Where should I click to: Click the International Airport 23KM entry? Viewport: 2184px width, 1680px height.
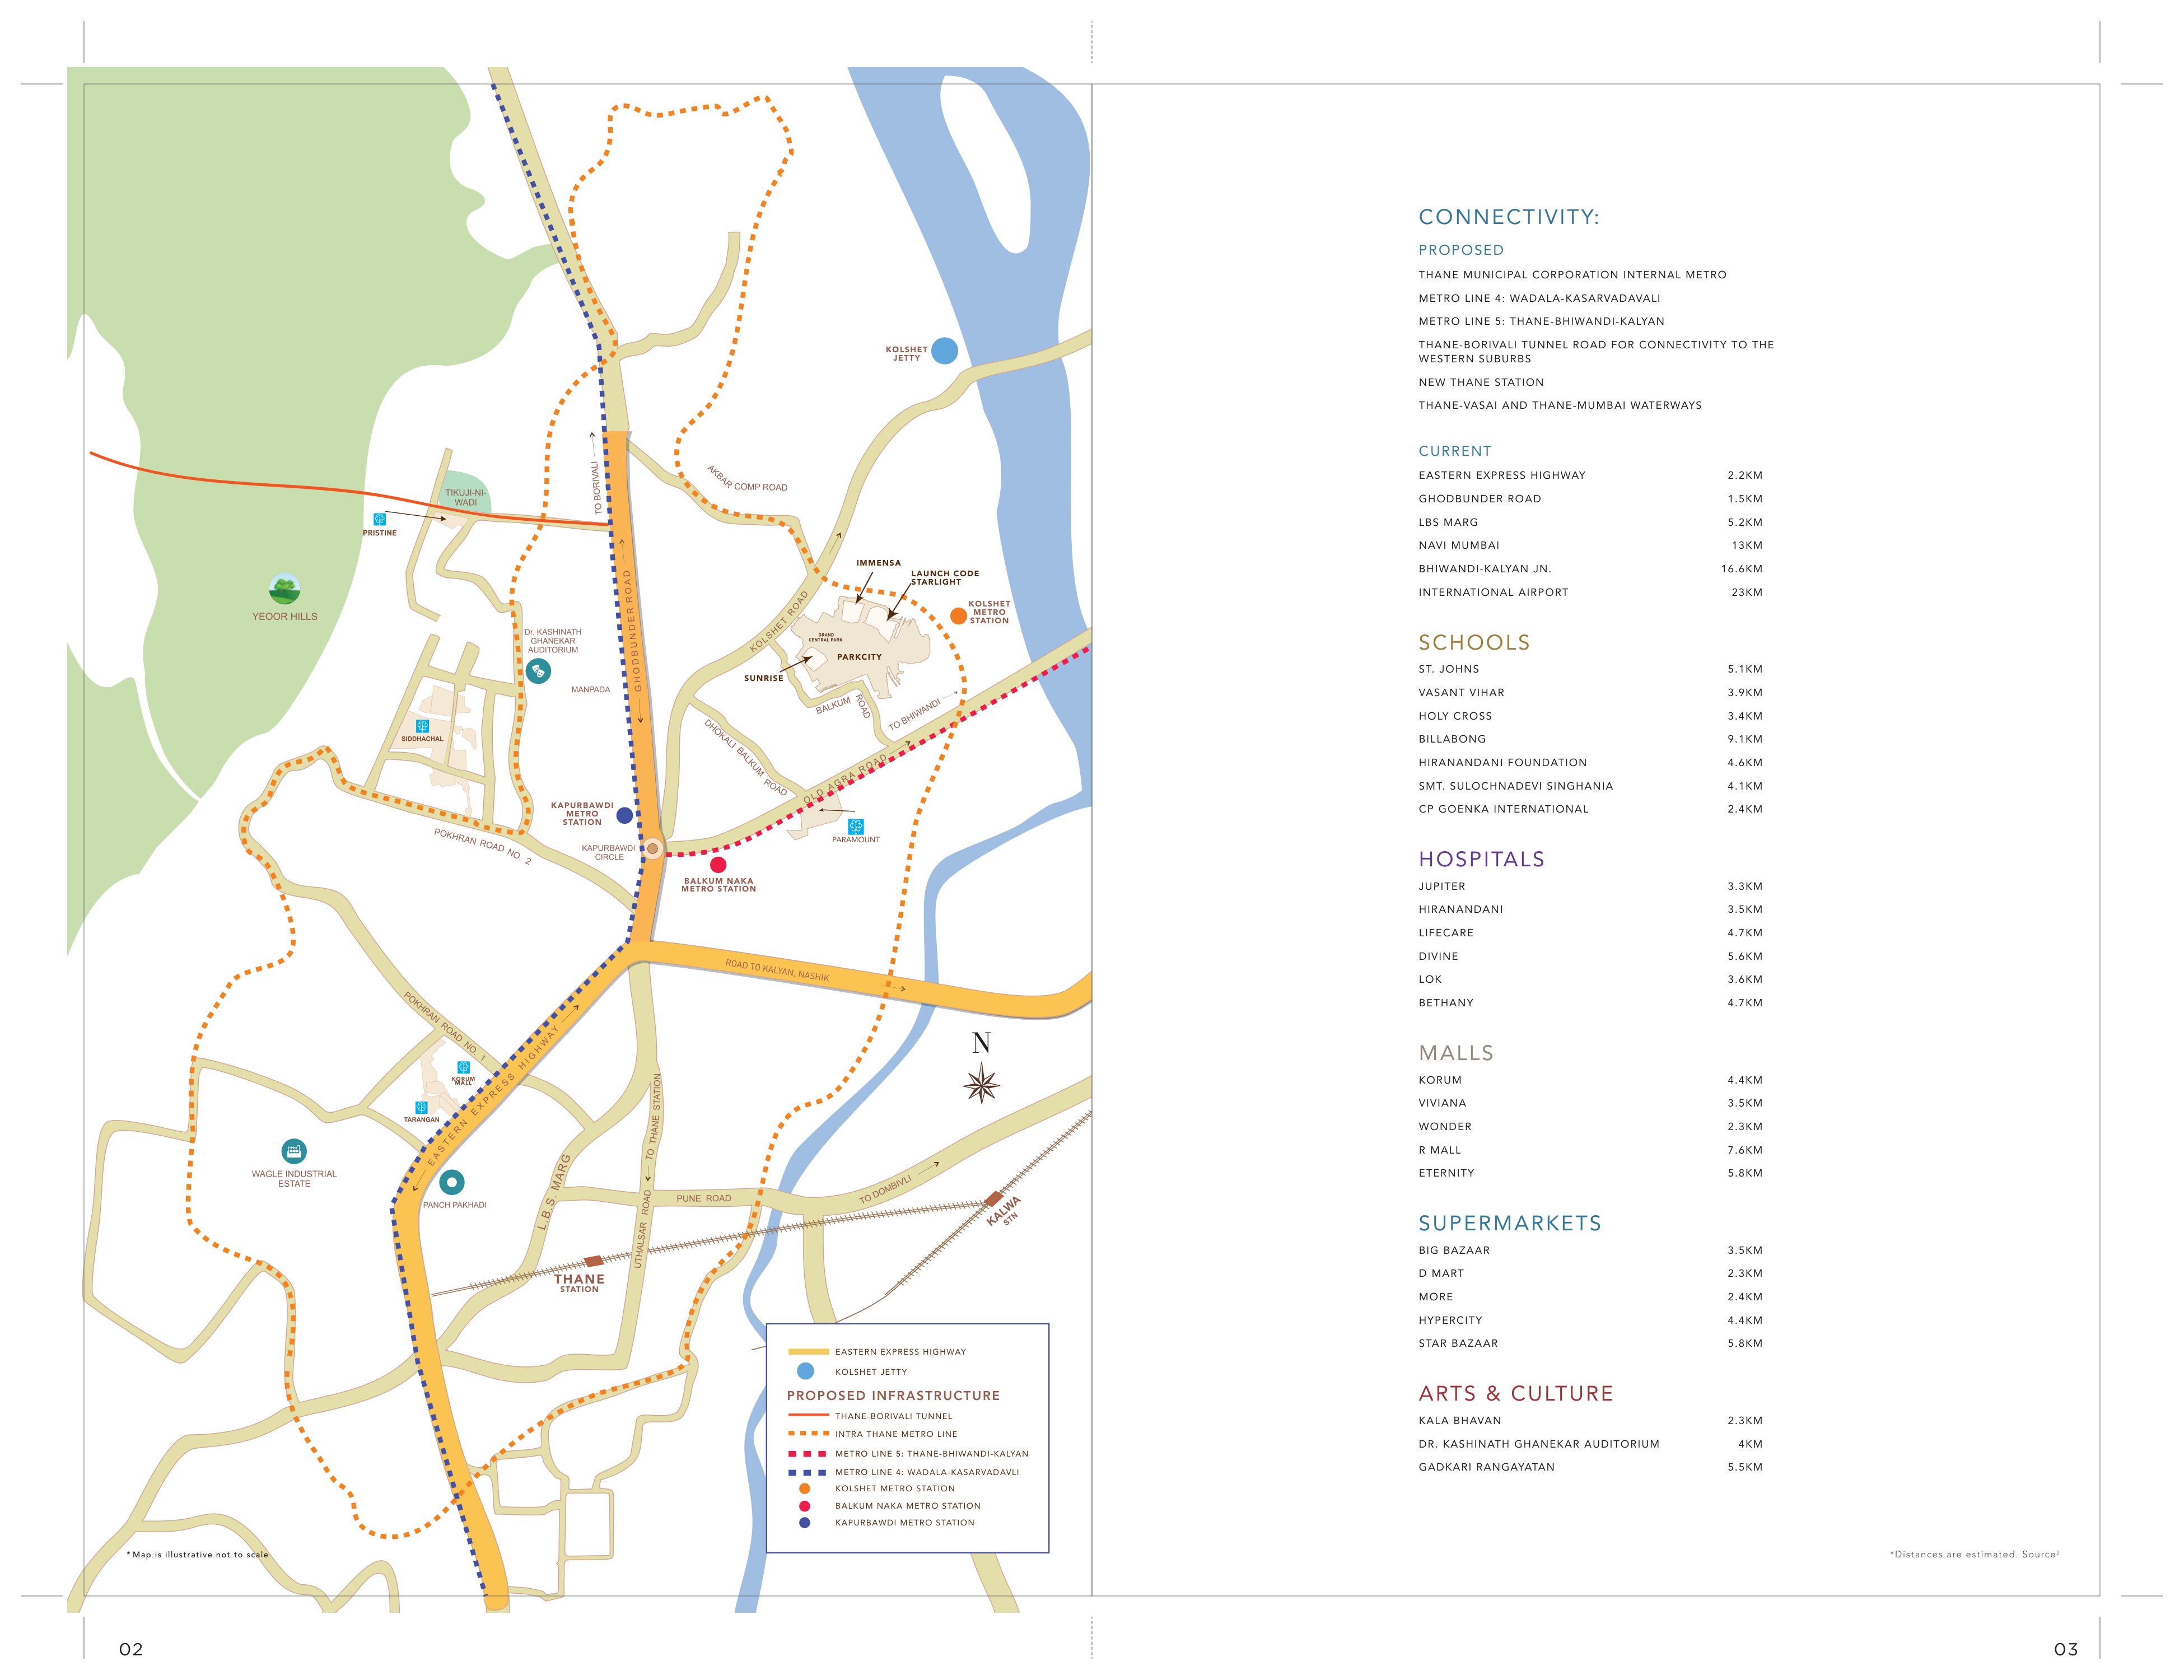click(x=1590, y=593)
